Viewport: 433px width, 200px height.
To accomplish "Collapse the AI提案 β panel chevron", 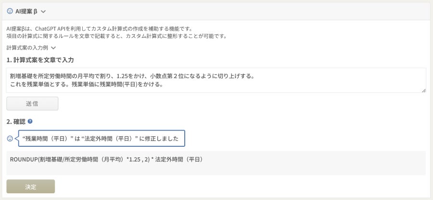I will click(43, 11).
